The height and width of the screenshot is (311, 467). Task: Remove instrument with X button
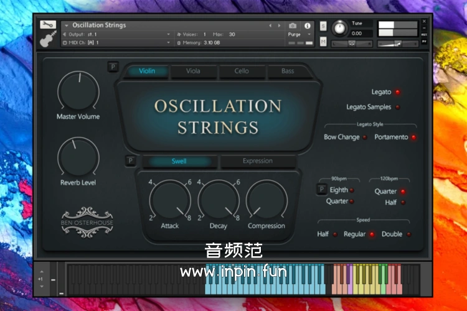[x=425, y=21]
